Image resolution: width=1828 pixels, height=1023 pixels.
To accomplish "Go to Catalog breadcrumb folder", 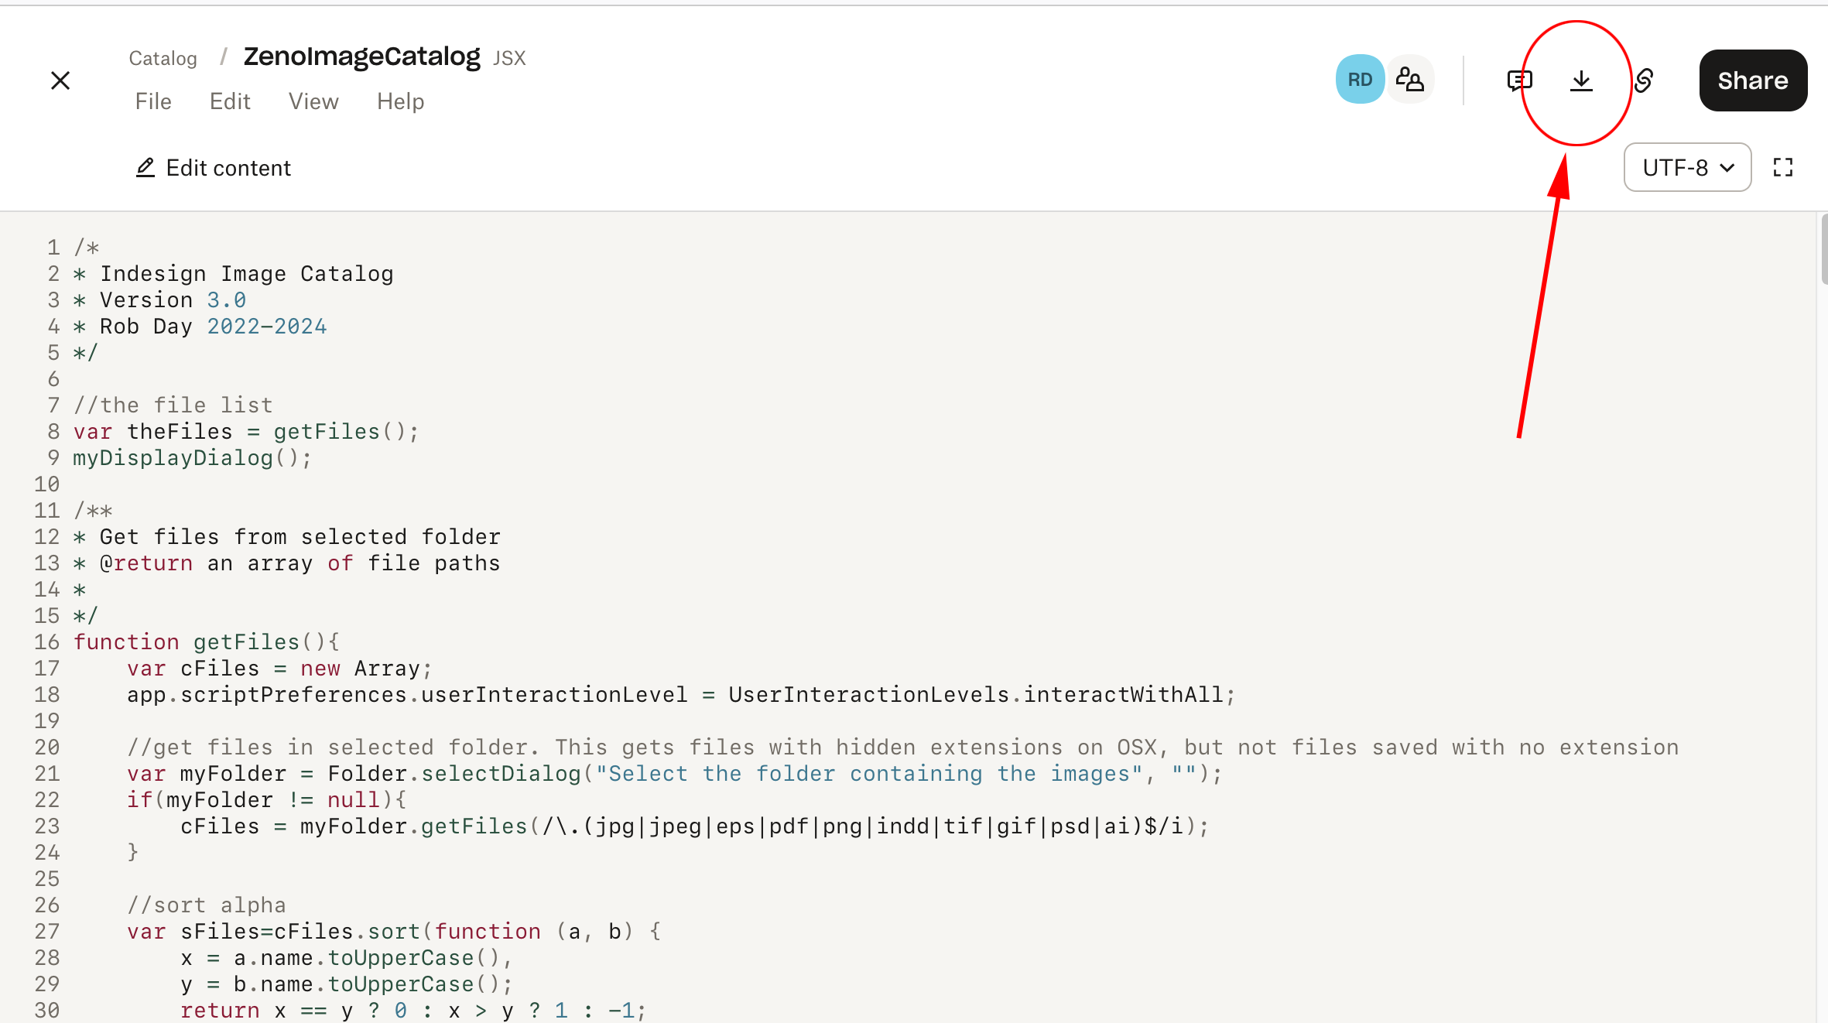I will [163, 58].
